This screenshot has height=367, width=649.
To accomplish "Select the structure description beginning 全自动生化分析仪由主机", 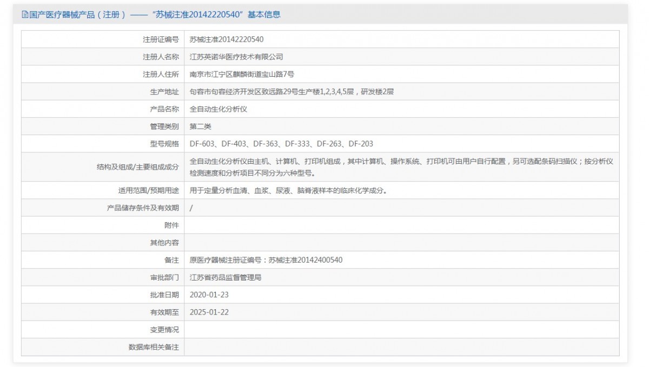I will [x=401, y=167].
